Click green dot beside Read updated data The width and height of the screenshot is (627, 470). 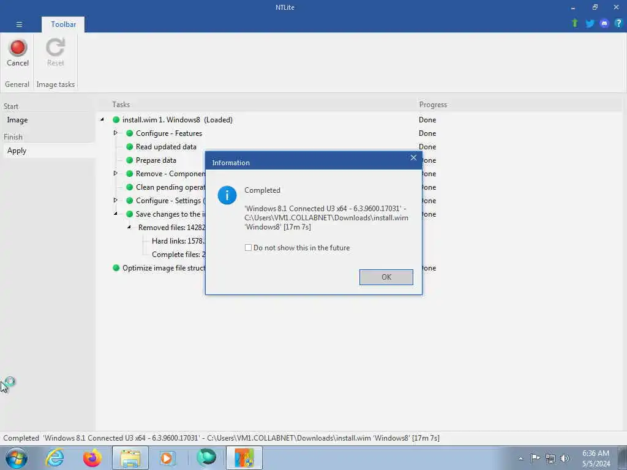click(x=129, y=147)
